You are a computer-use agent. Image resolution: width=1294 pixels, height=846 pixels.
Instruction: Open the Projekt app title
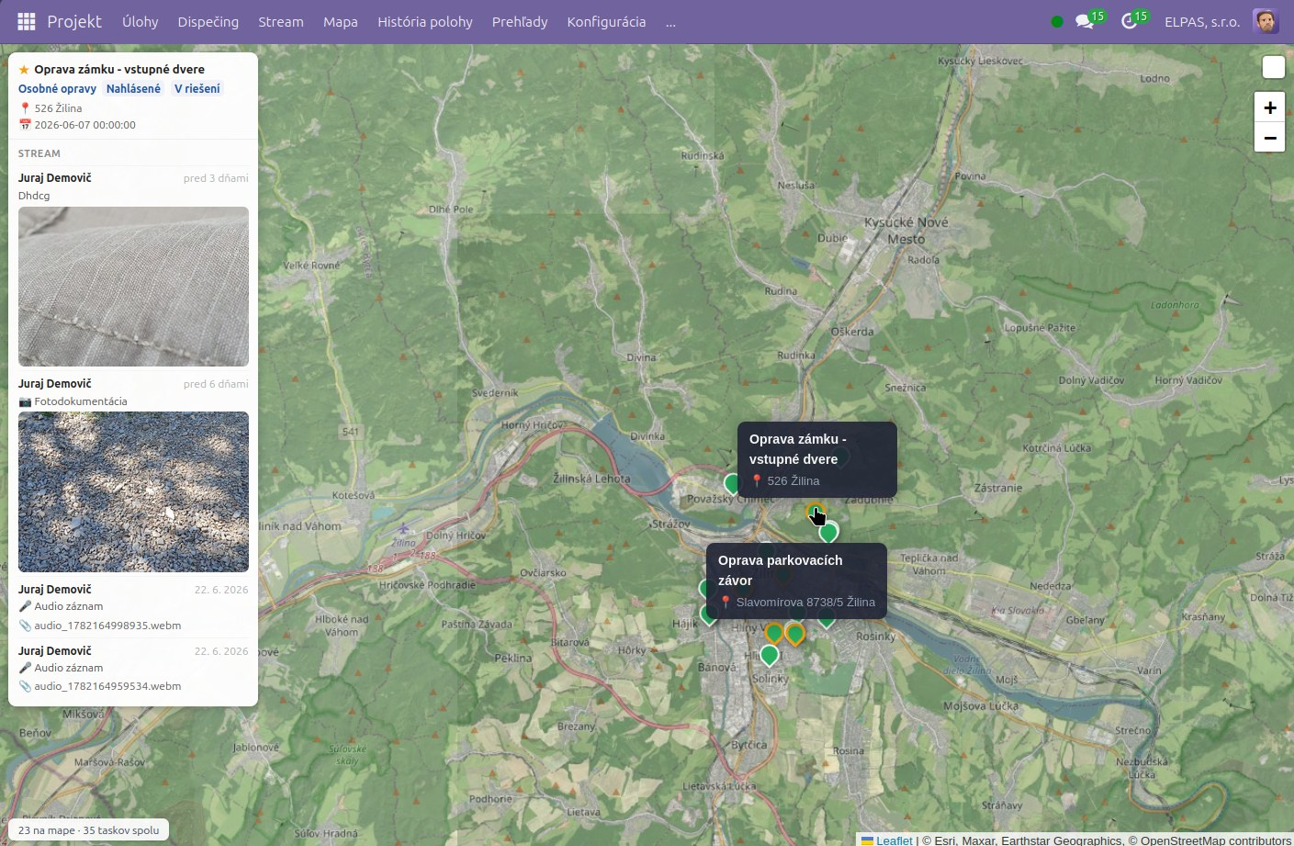tap(74, 21)
